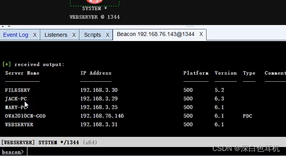Click IP address 192.168.3.29
286x156 pixels.
[99, 99]
